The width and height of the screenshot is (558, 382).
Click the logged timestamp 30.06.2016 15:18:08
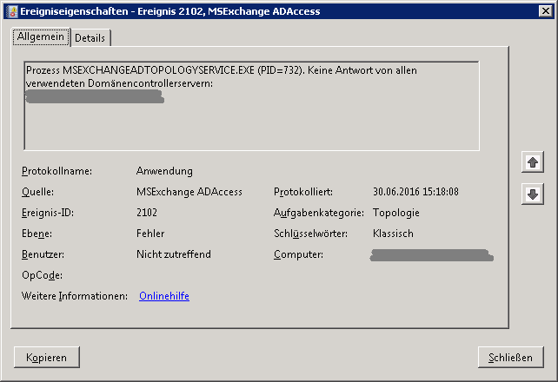[x=415, y=192]
